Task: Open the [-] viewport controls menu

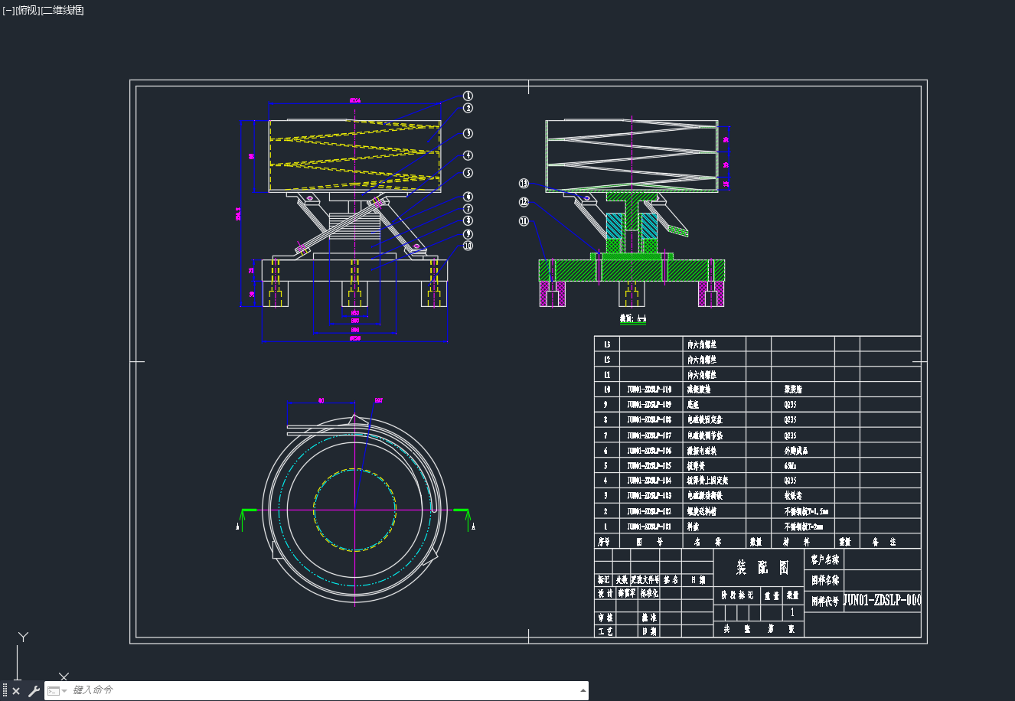Action: point(8,10)
